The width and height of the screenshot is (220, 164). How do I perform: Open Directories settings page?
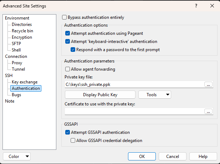pyautogui.click(x=22, y=24)
